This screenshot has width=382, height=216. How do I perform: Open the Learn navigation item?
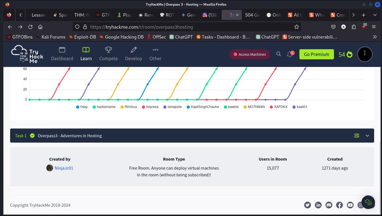(86, 54)
